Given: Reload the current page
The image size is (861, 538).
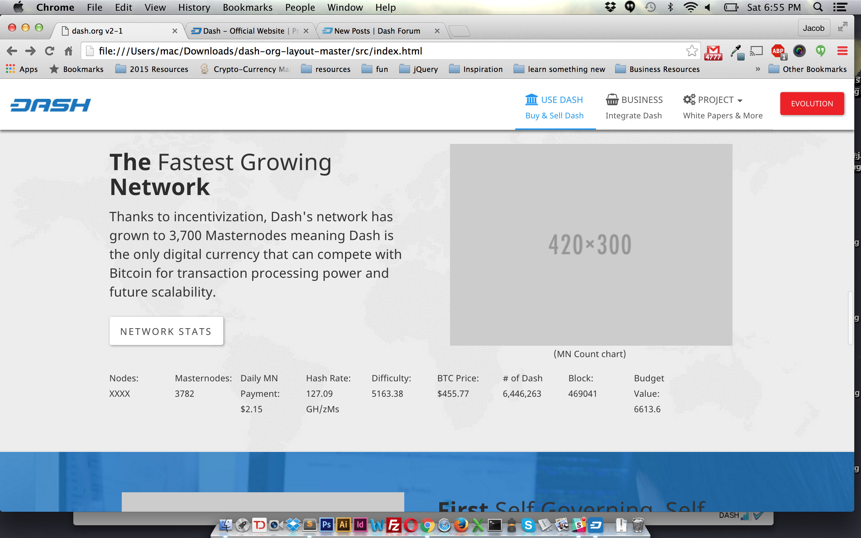Looking at the screenshot, I should 49,51.
